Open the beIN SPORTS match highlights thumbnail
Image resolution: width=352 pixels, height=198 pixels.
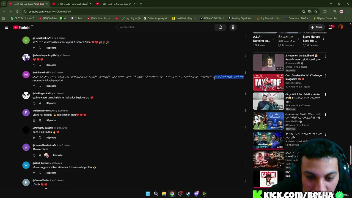click(x=268, y=121)
